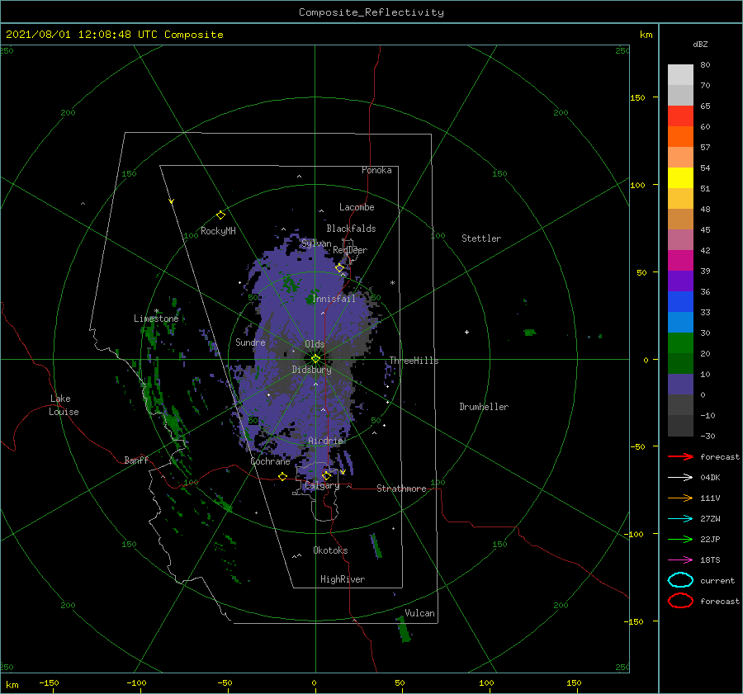Select the yellow 54 dBZ color swatch
Viewport: 743px width, 694px height.
coord(680,178)
